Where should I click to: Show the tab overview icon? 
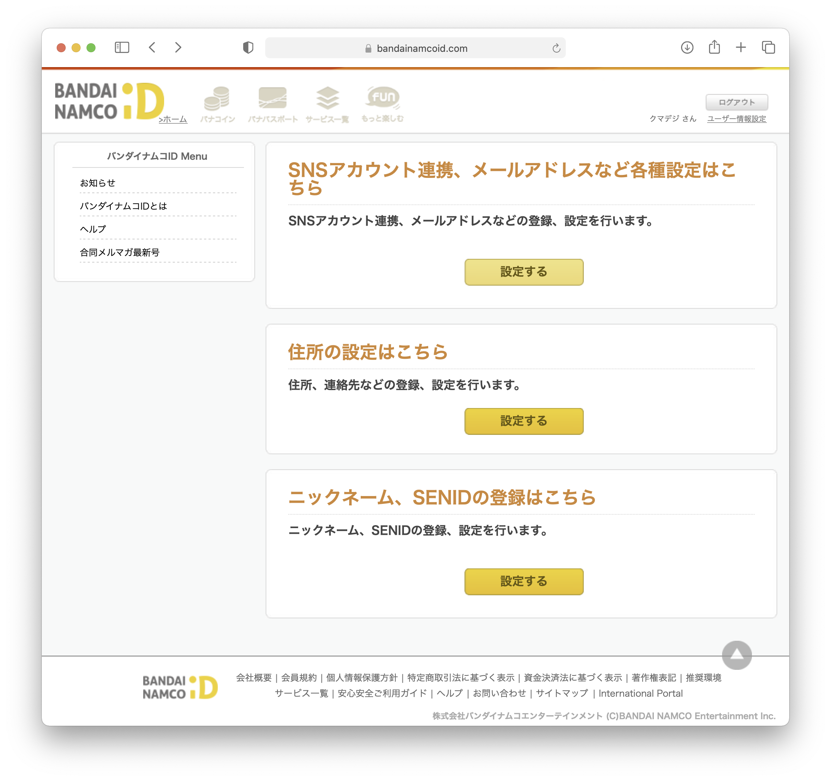[768, 48]
